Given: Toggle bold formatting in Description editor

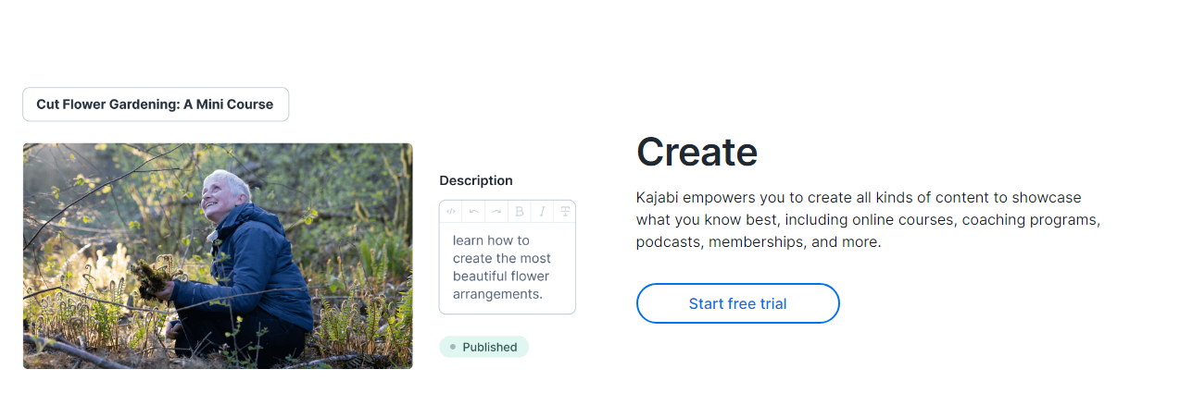Looking at the screenshot, I should 520,212.
